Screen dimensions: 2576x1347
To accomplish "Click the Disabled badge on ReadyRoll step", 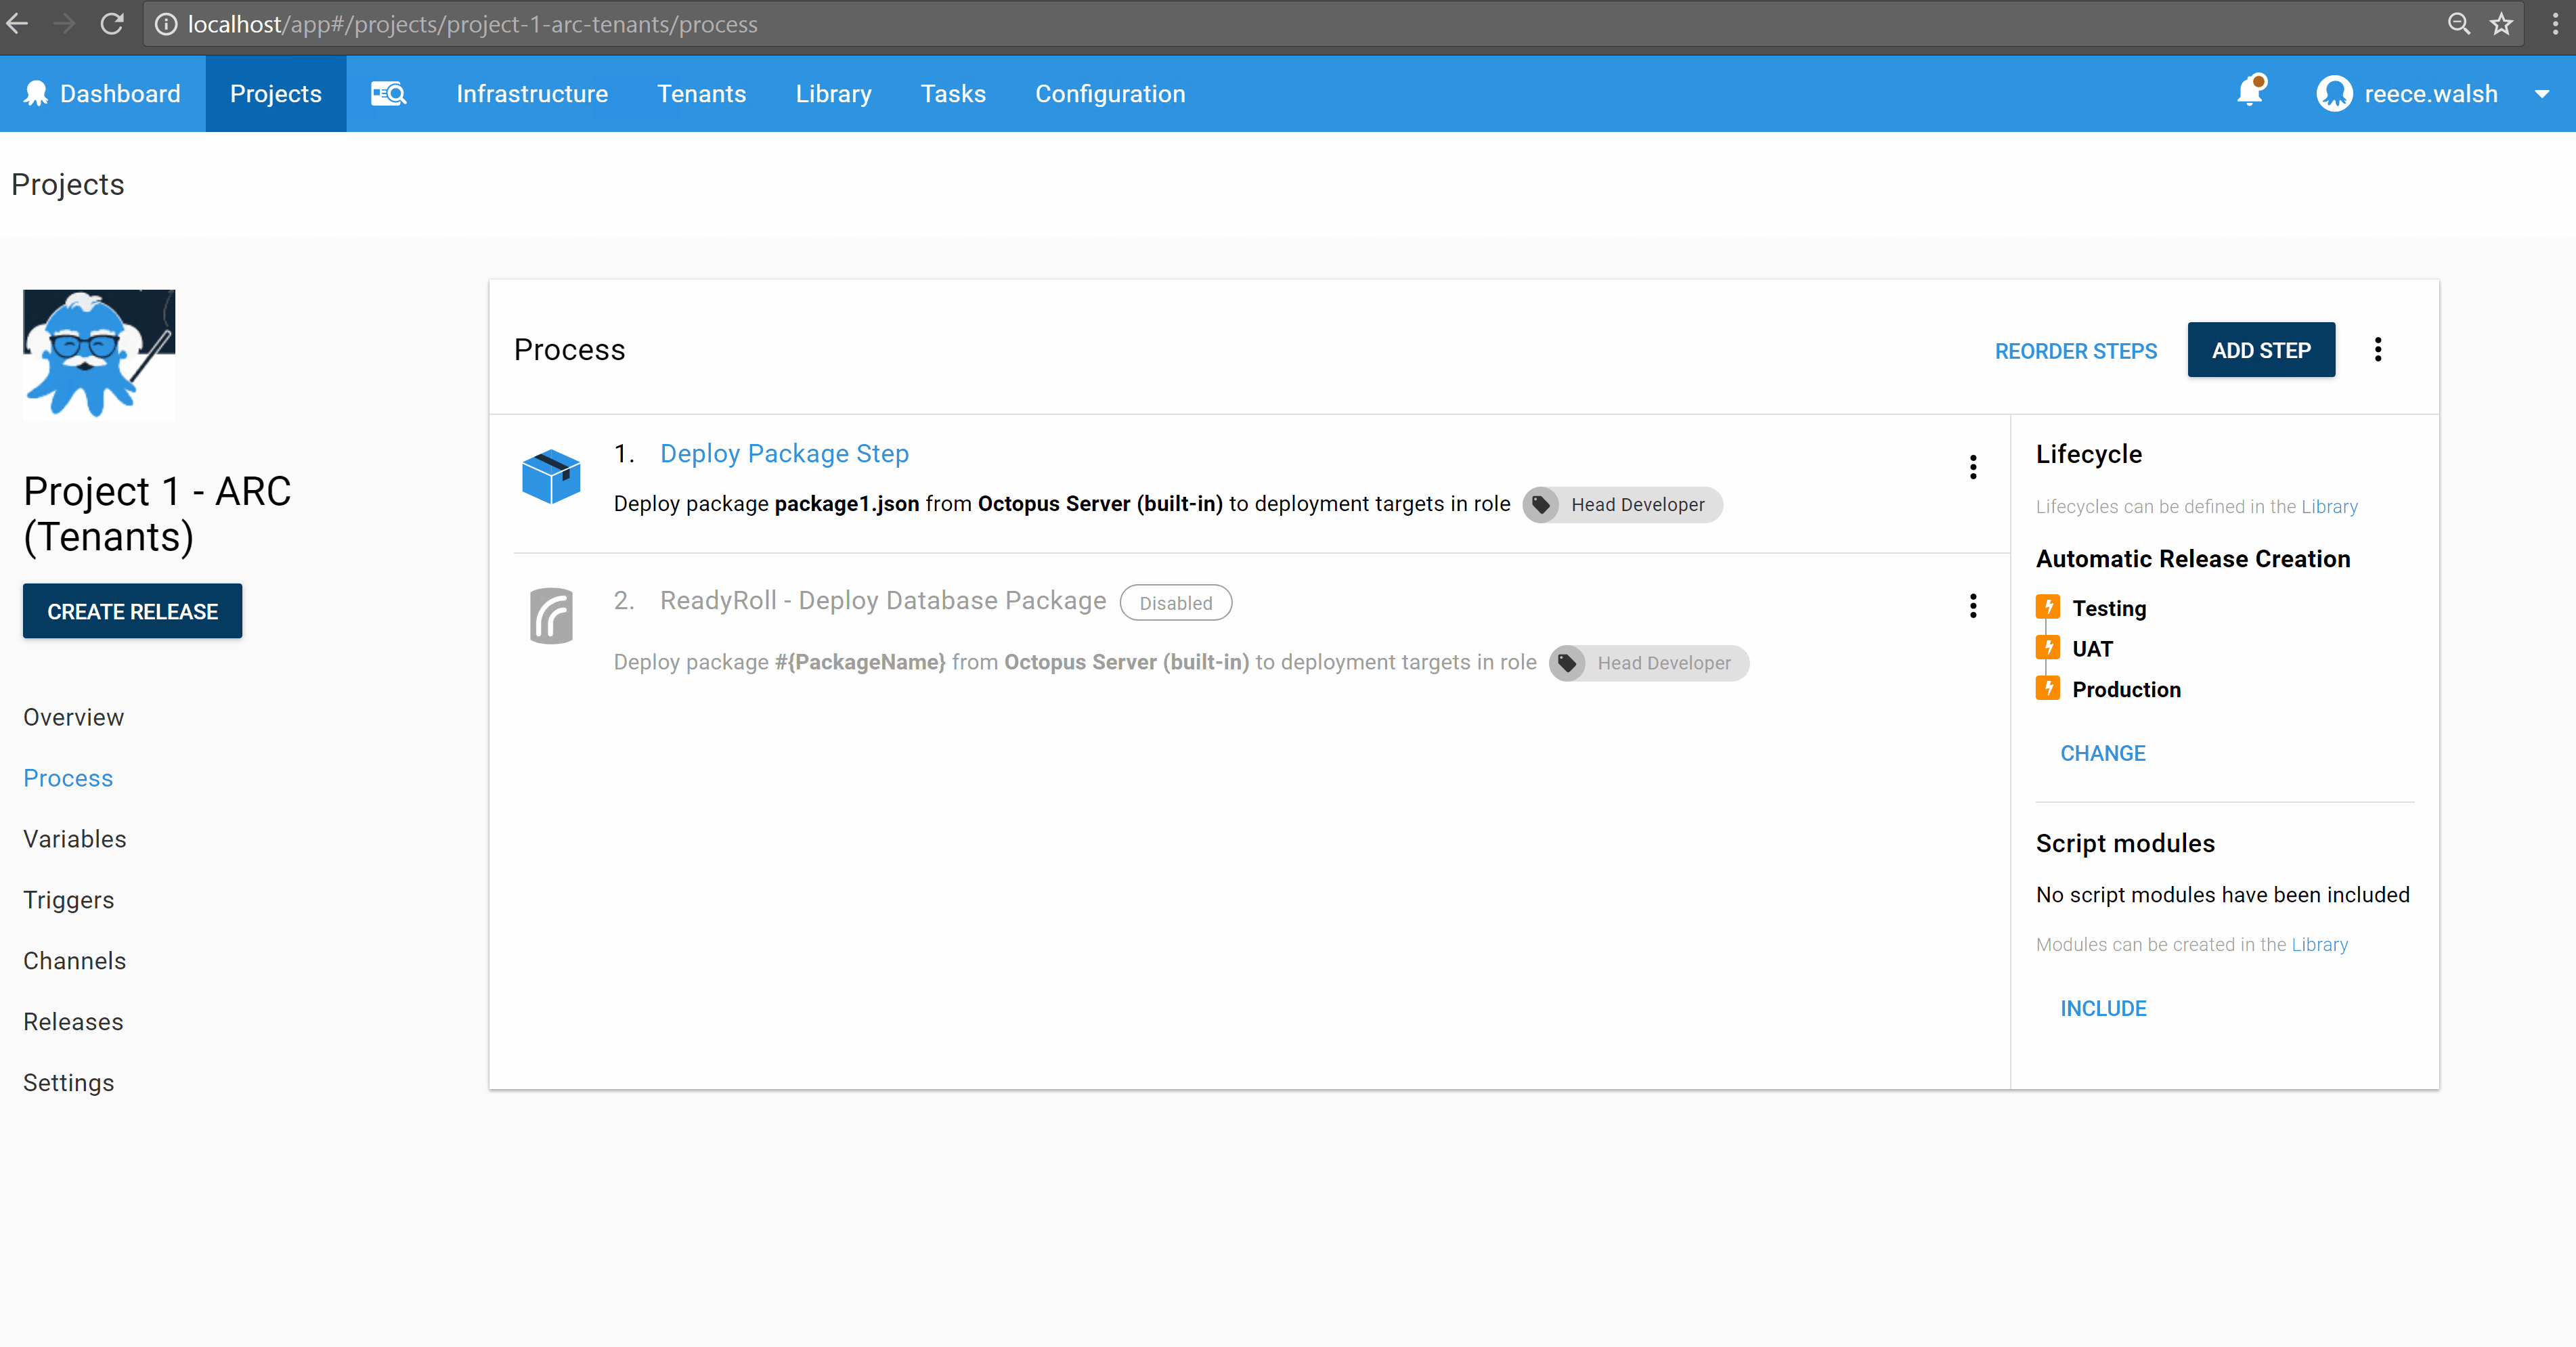I will click(1175, 603).
